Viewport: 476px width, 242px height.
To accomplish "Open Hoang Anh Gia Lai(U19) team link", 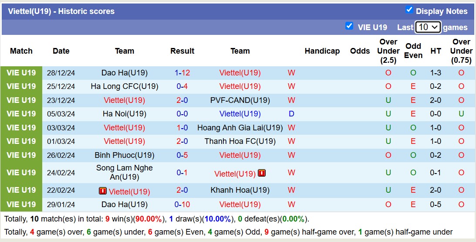I will 240,128.
